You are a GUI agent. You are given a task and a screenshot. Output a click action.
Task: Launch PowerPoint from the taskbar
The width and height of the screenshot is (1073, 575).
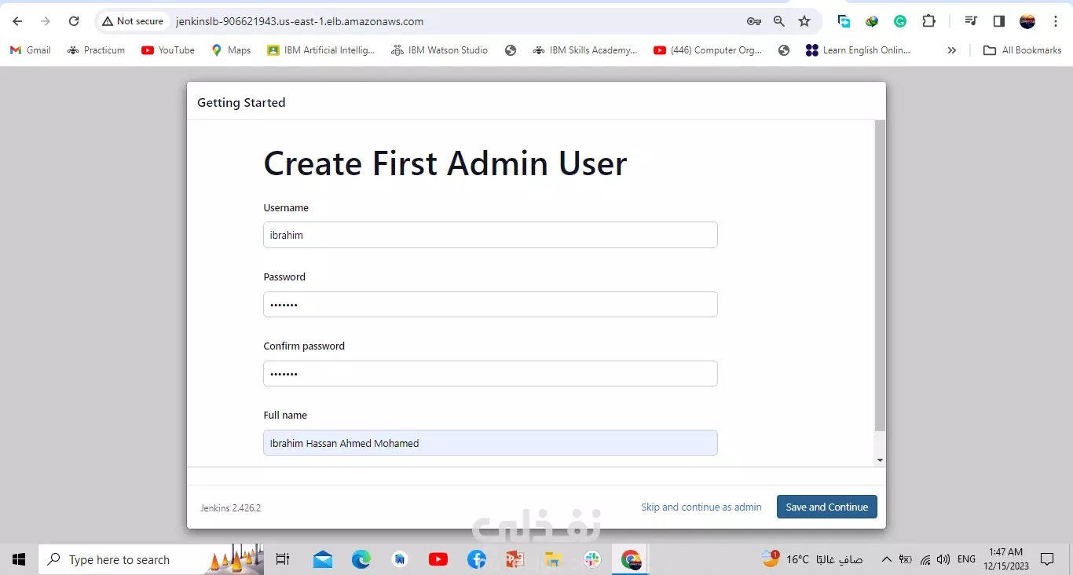point(515,559)
